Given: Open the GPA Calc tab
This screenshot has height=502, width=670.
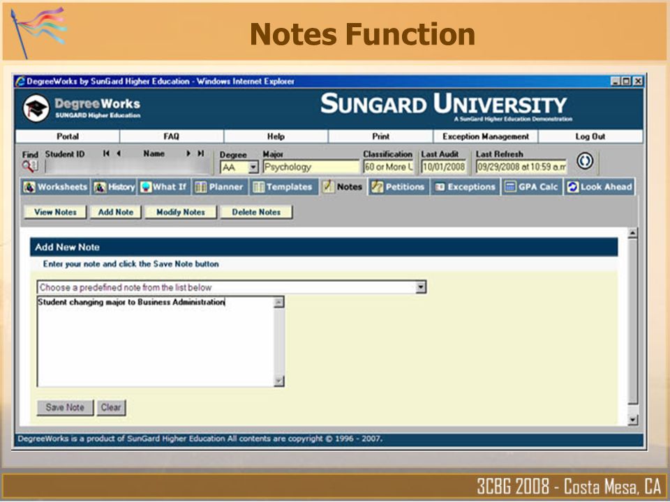Looking at the screenshot, I should tap(532, 187).
